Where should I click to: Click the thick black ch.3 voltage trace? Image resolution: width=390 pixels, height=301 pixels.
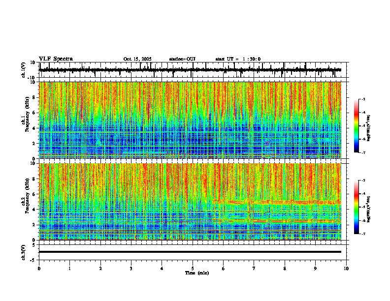190,252
